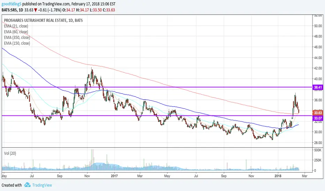325x191 pixels.
Task: Click the Nov 2016 time axis label
Action: tap(87, 176)
